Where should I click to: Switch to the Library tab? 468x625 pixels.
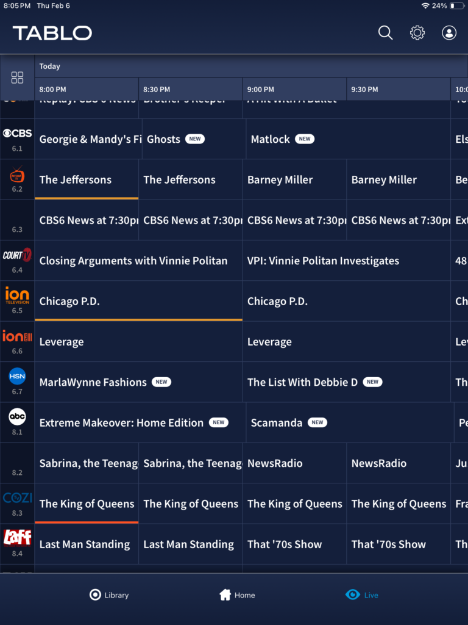(x=108, y=595)
